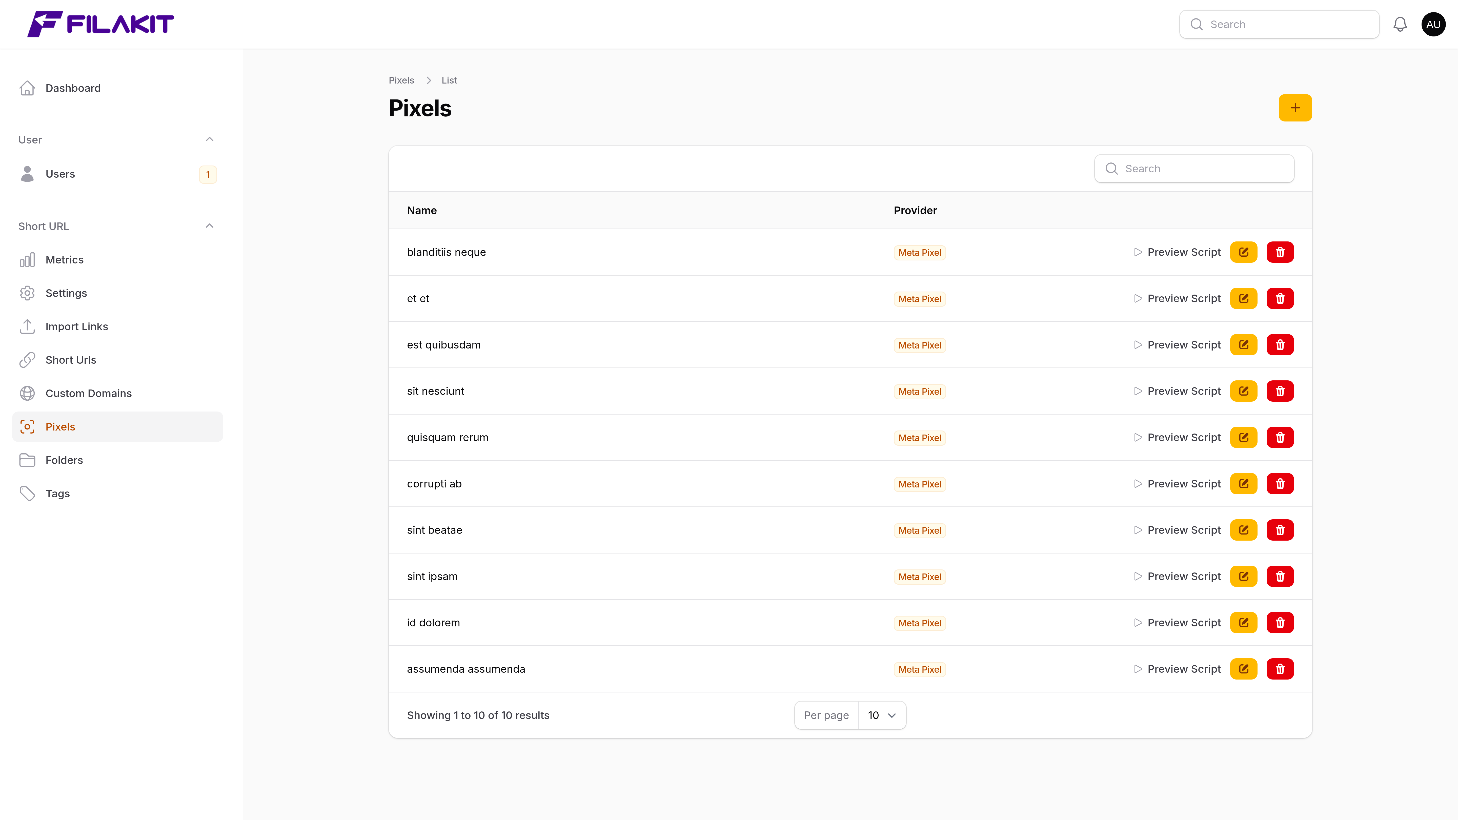
Task: Open Dashboard in the sidebar
Action: point(118,88)
